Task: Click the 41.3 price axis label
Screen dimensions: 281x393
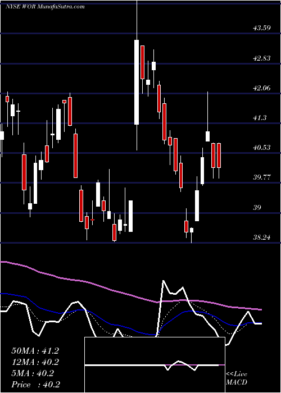Action: [260, 118]
